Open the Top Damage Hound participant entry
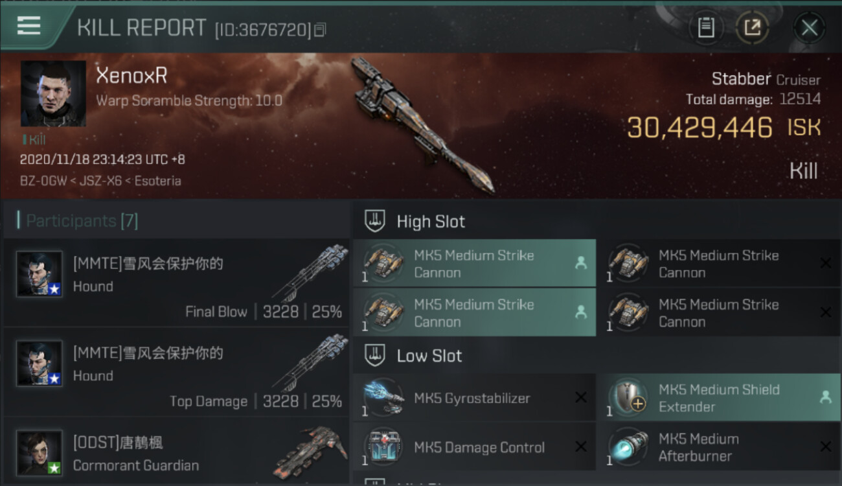Screen dimensions: 842x486 click(176, 371)
